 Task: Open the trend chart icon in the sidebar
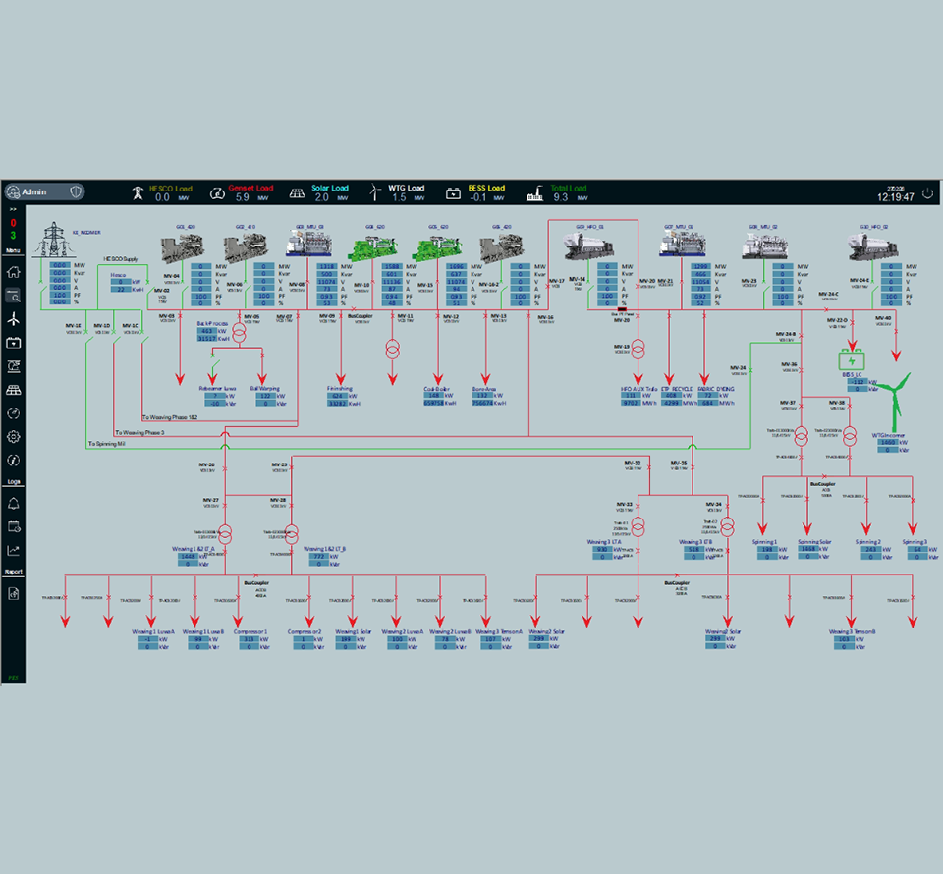coord(14,551)
